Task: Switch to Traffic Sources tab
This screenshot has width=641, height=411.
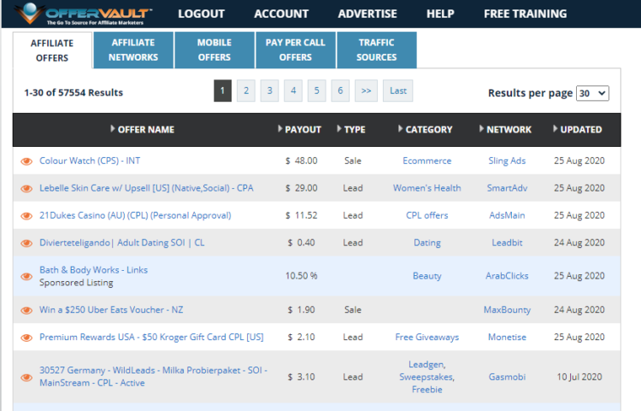Action: click(x=377, y=50)
